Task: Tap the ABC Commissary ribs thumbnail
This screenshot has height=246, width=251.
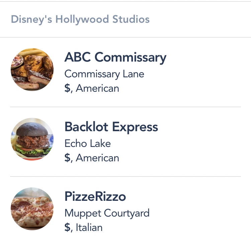Action: coord(32,70)
